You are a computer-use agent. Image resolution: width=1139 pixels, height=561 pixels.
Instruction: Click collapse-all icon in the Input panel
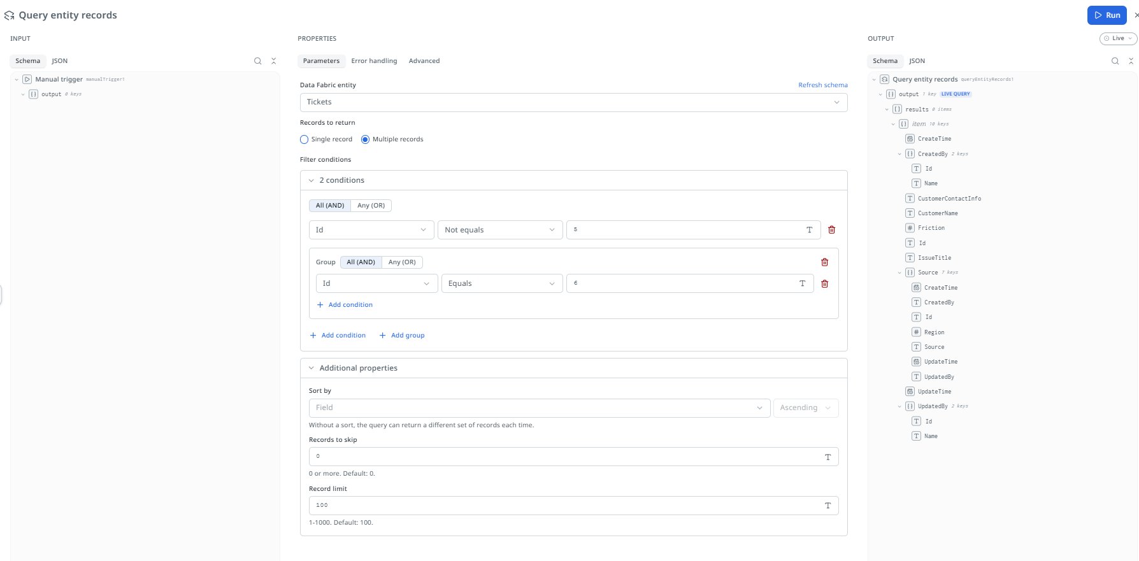(274, 61)
